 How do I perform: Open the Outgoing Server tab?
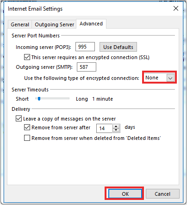pyautogui.click(x=54, y=24)
